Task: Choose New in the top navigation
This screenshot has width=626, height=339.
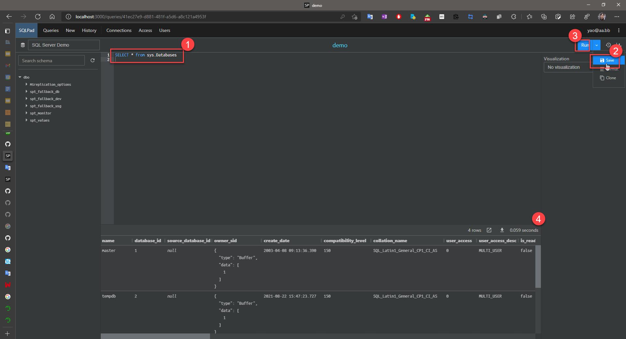Action: click(70, 30)
